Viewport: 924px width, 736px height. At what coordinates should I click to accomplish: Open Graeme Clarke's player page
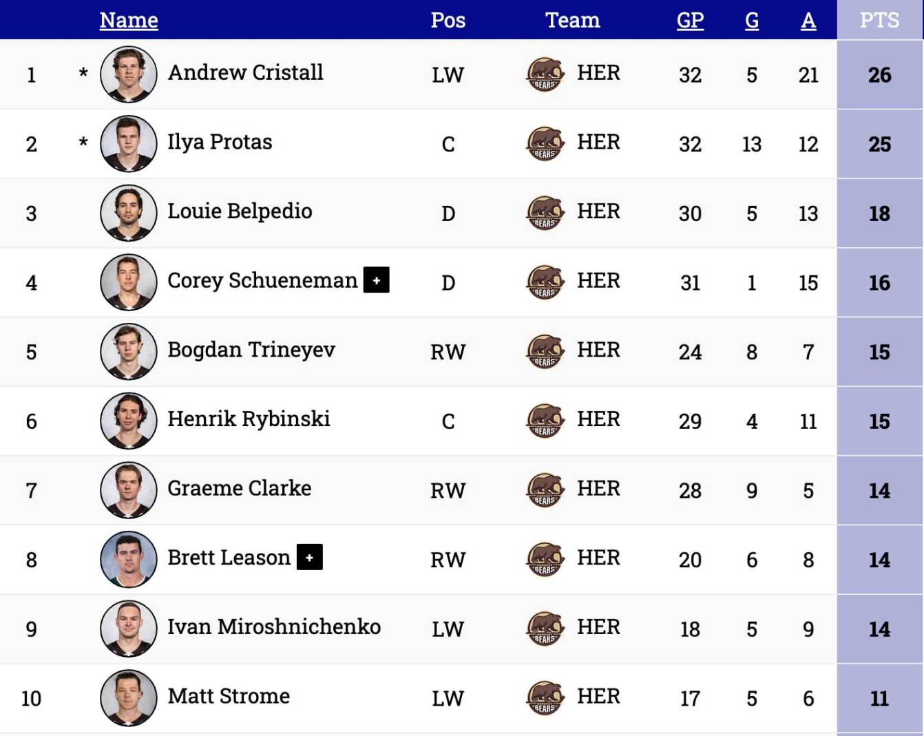click(239, 488)
